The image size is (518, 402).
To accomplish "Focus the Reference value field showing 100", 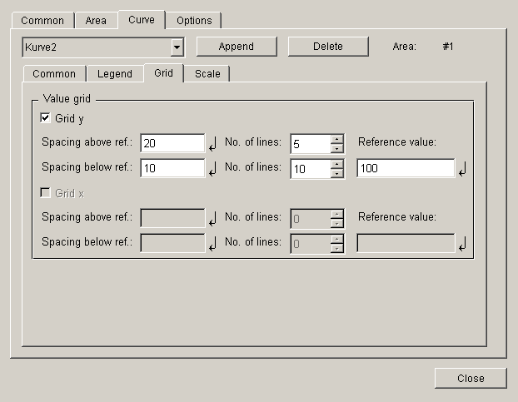I will tap(406, 168).
